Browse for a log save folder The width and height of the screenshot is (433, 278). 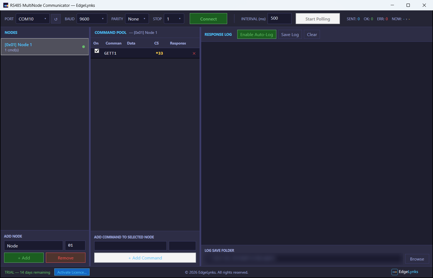click(x=417, y=259)
